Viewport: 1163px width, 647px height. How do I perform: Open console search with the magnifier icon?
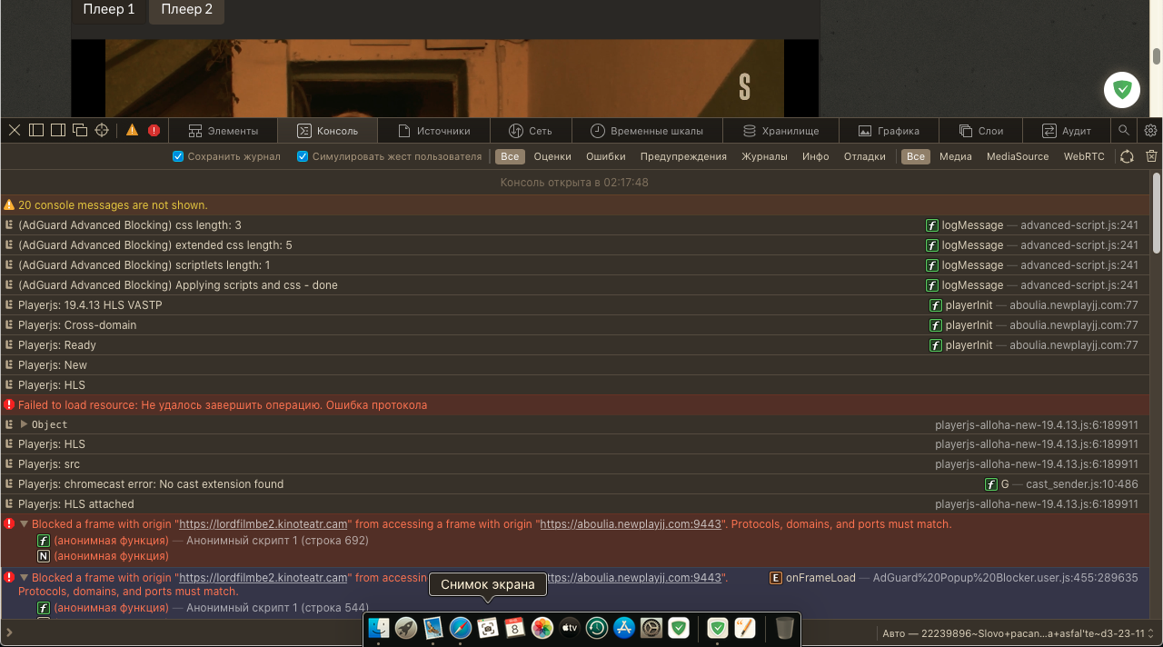(x=1124, y=130)
